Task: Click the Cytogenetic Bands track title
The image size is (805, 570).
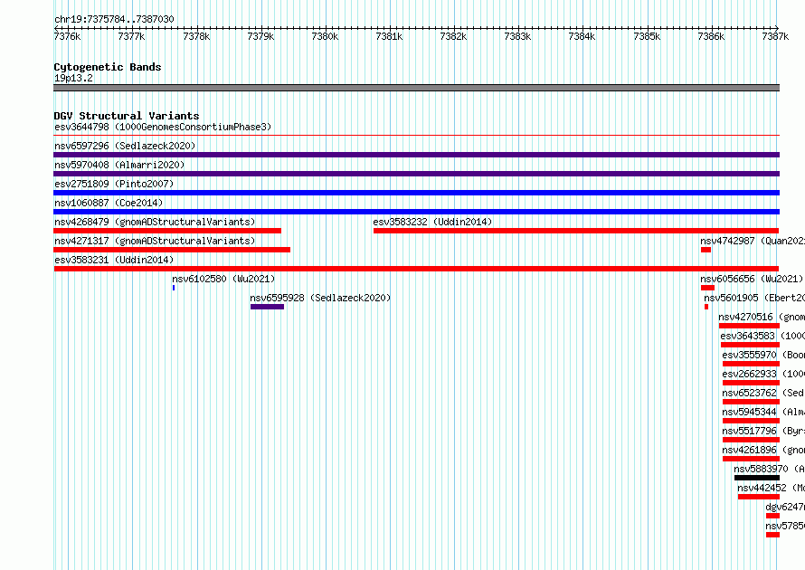Action: coord(108,67)
